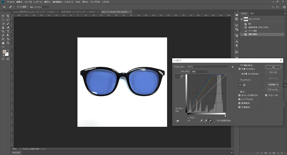Click the white point eyedropper in Curves
Viewport: 287px width, 155px height.
(210, 121)
